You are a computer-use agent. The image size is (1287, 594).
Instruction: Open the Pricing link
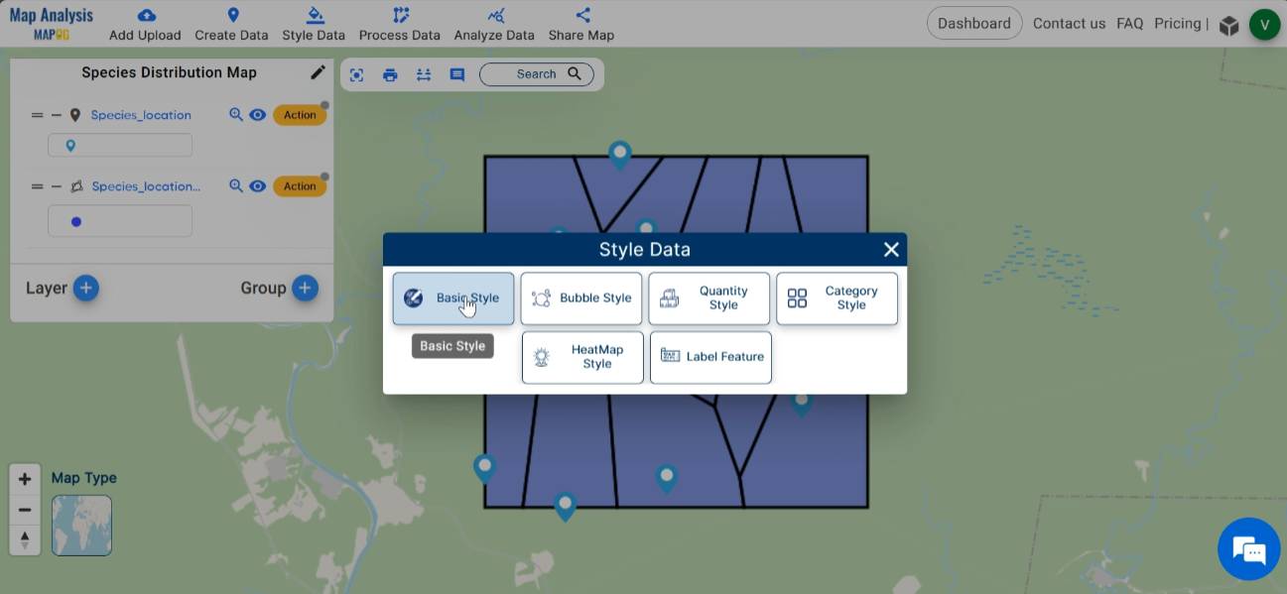tap(1177, 23)
